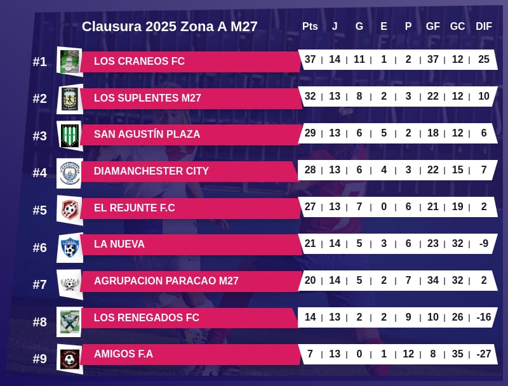
Task: Click the #1 rank position label
Action: (40, 62)
